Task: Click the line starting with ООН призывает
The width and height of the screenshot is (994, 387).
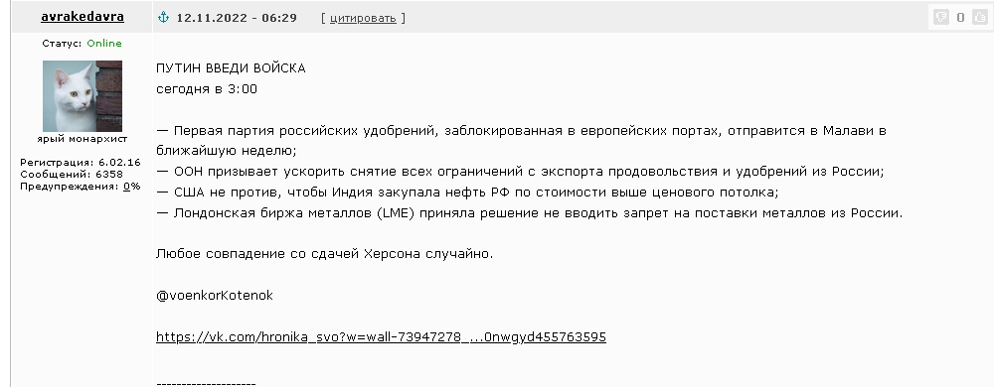Action: (520, 172)
